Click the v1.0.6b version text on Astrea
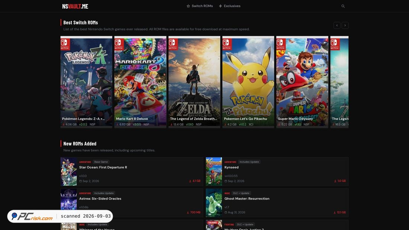The image size is (409, 230). [84, 207]
